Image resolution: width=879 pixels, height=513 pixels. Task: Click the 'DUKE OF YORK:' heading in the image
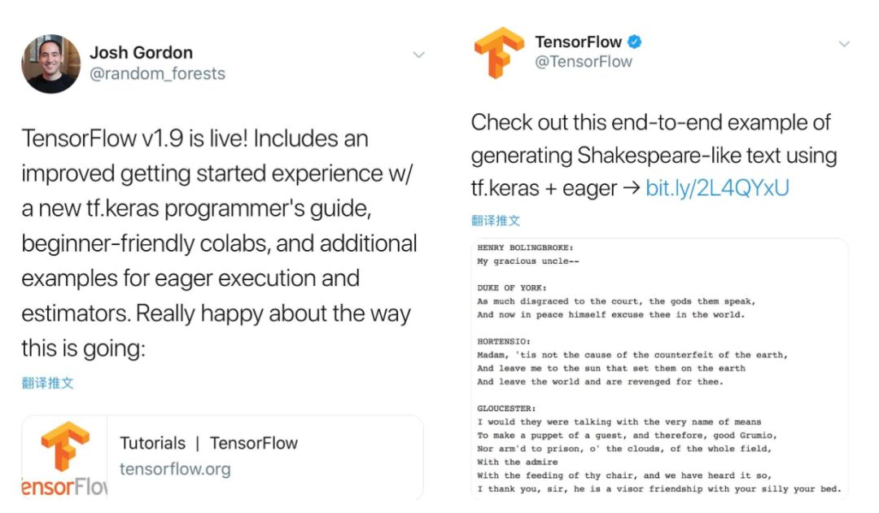pyautogui.click(x=512, y=287)
